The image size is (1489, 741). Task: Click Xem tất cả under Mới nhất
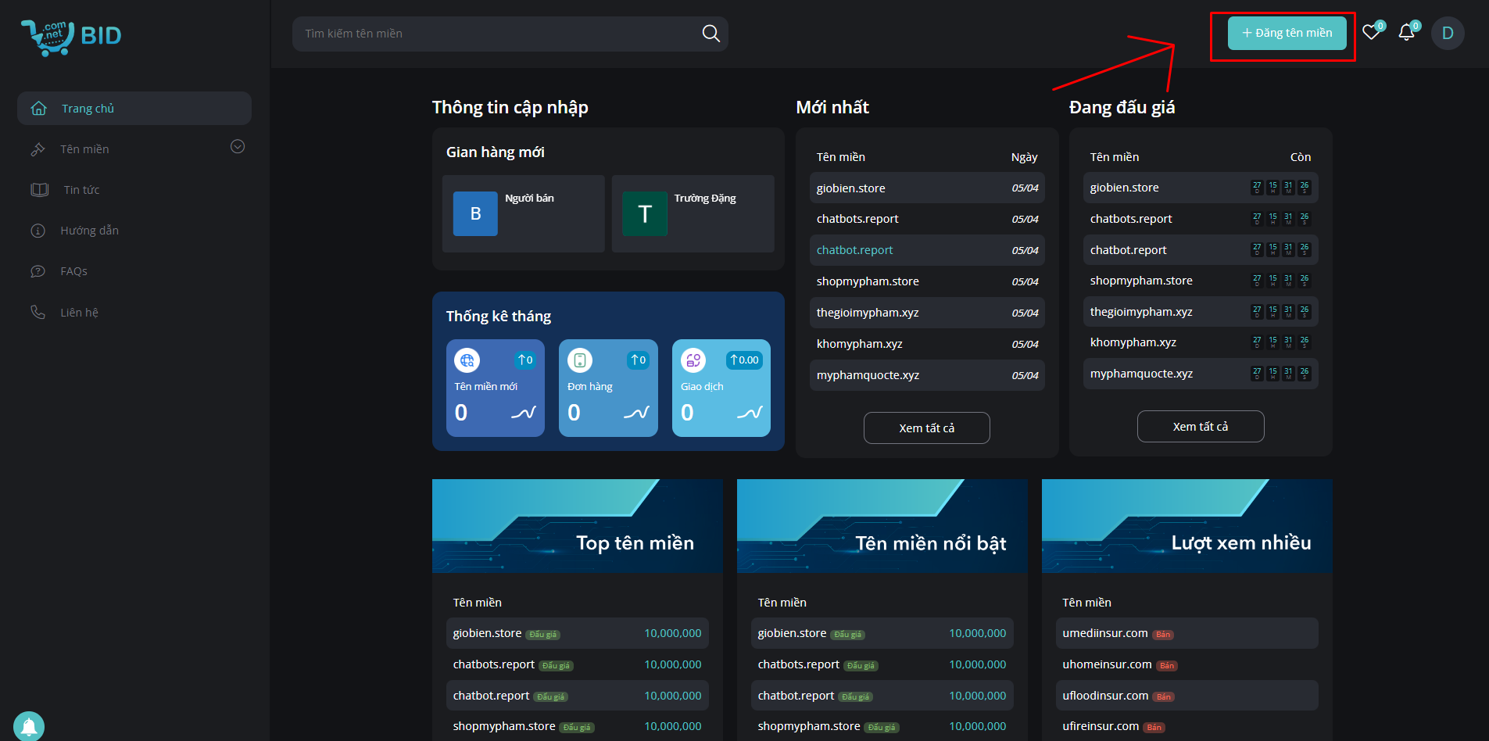click(x=926, y=428)
